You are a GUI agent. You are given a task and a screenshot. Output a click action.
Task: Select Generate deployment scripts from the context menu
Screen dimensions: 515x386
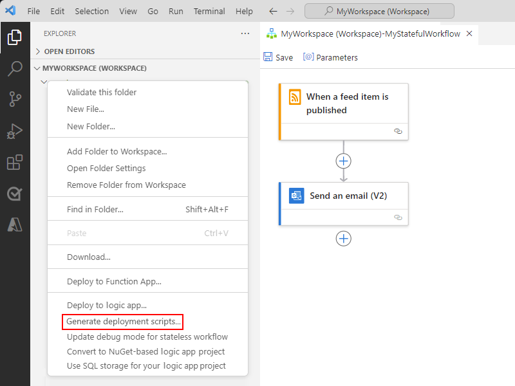point(122,322)
